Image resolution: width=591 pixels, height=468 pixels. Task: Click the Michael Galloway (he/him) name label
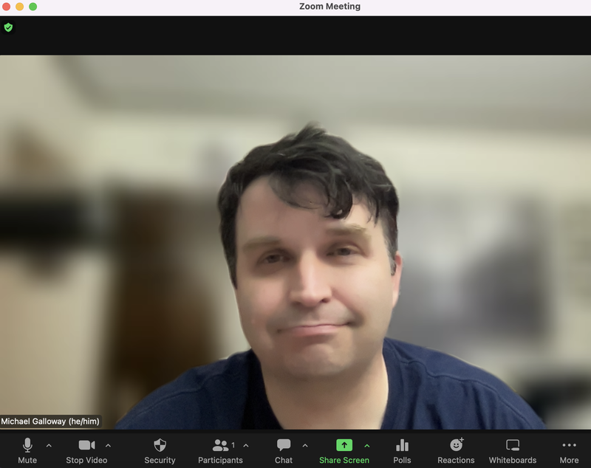pos(50,421)
